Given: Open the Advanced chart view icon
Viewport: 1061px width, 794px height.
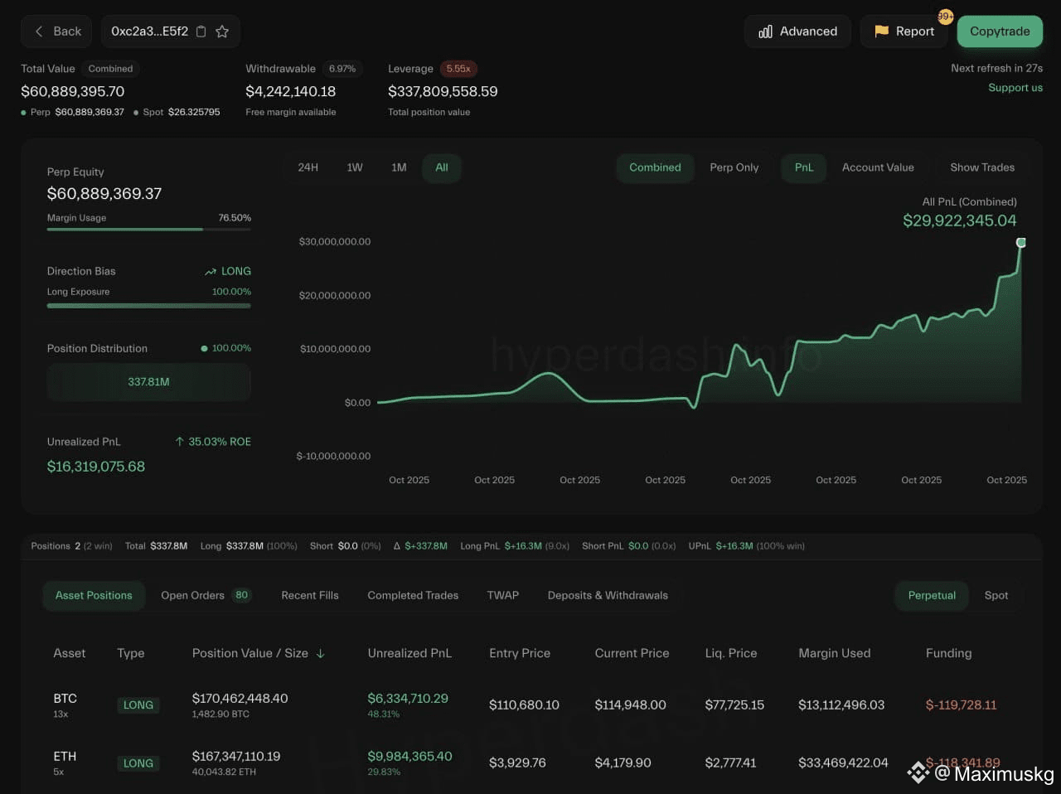Looking at the screenshot, I should click(x=765, y=31).
